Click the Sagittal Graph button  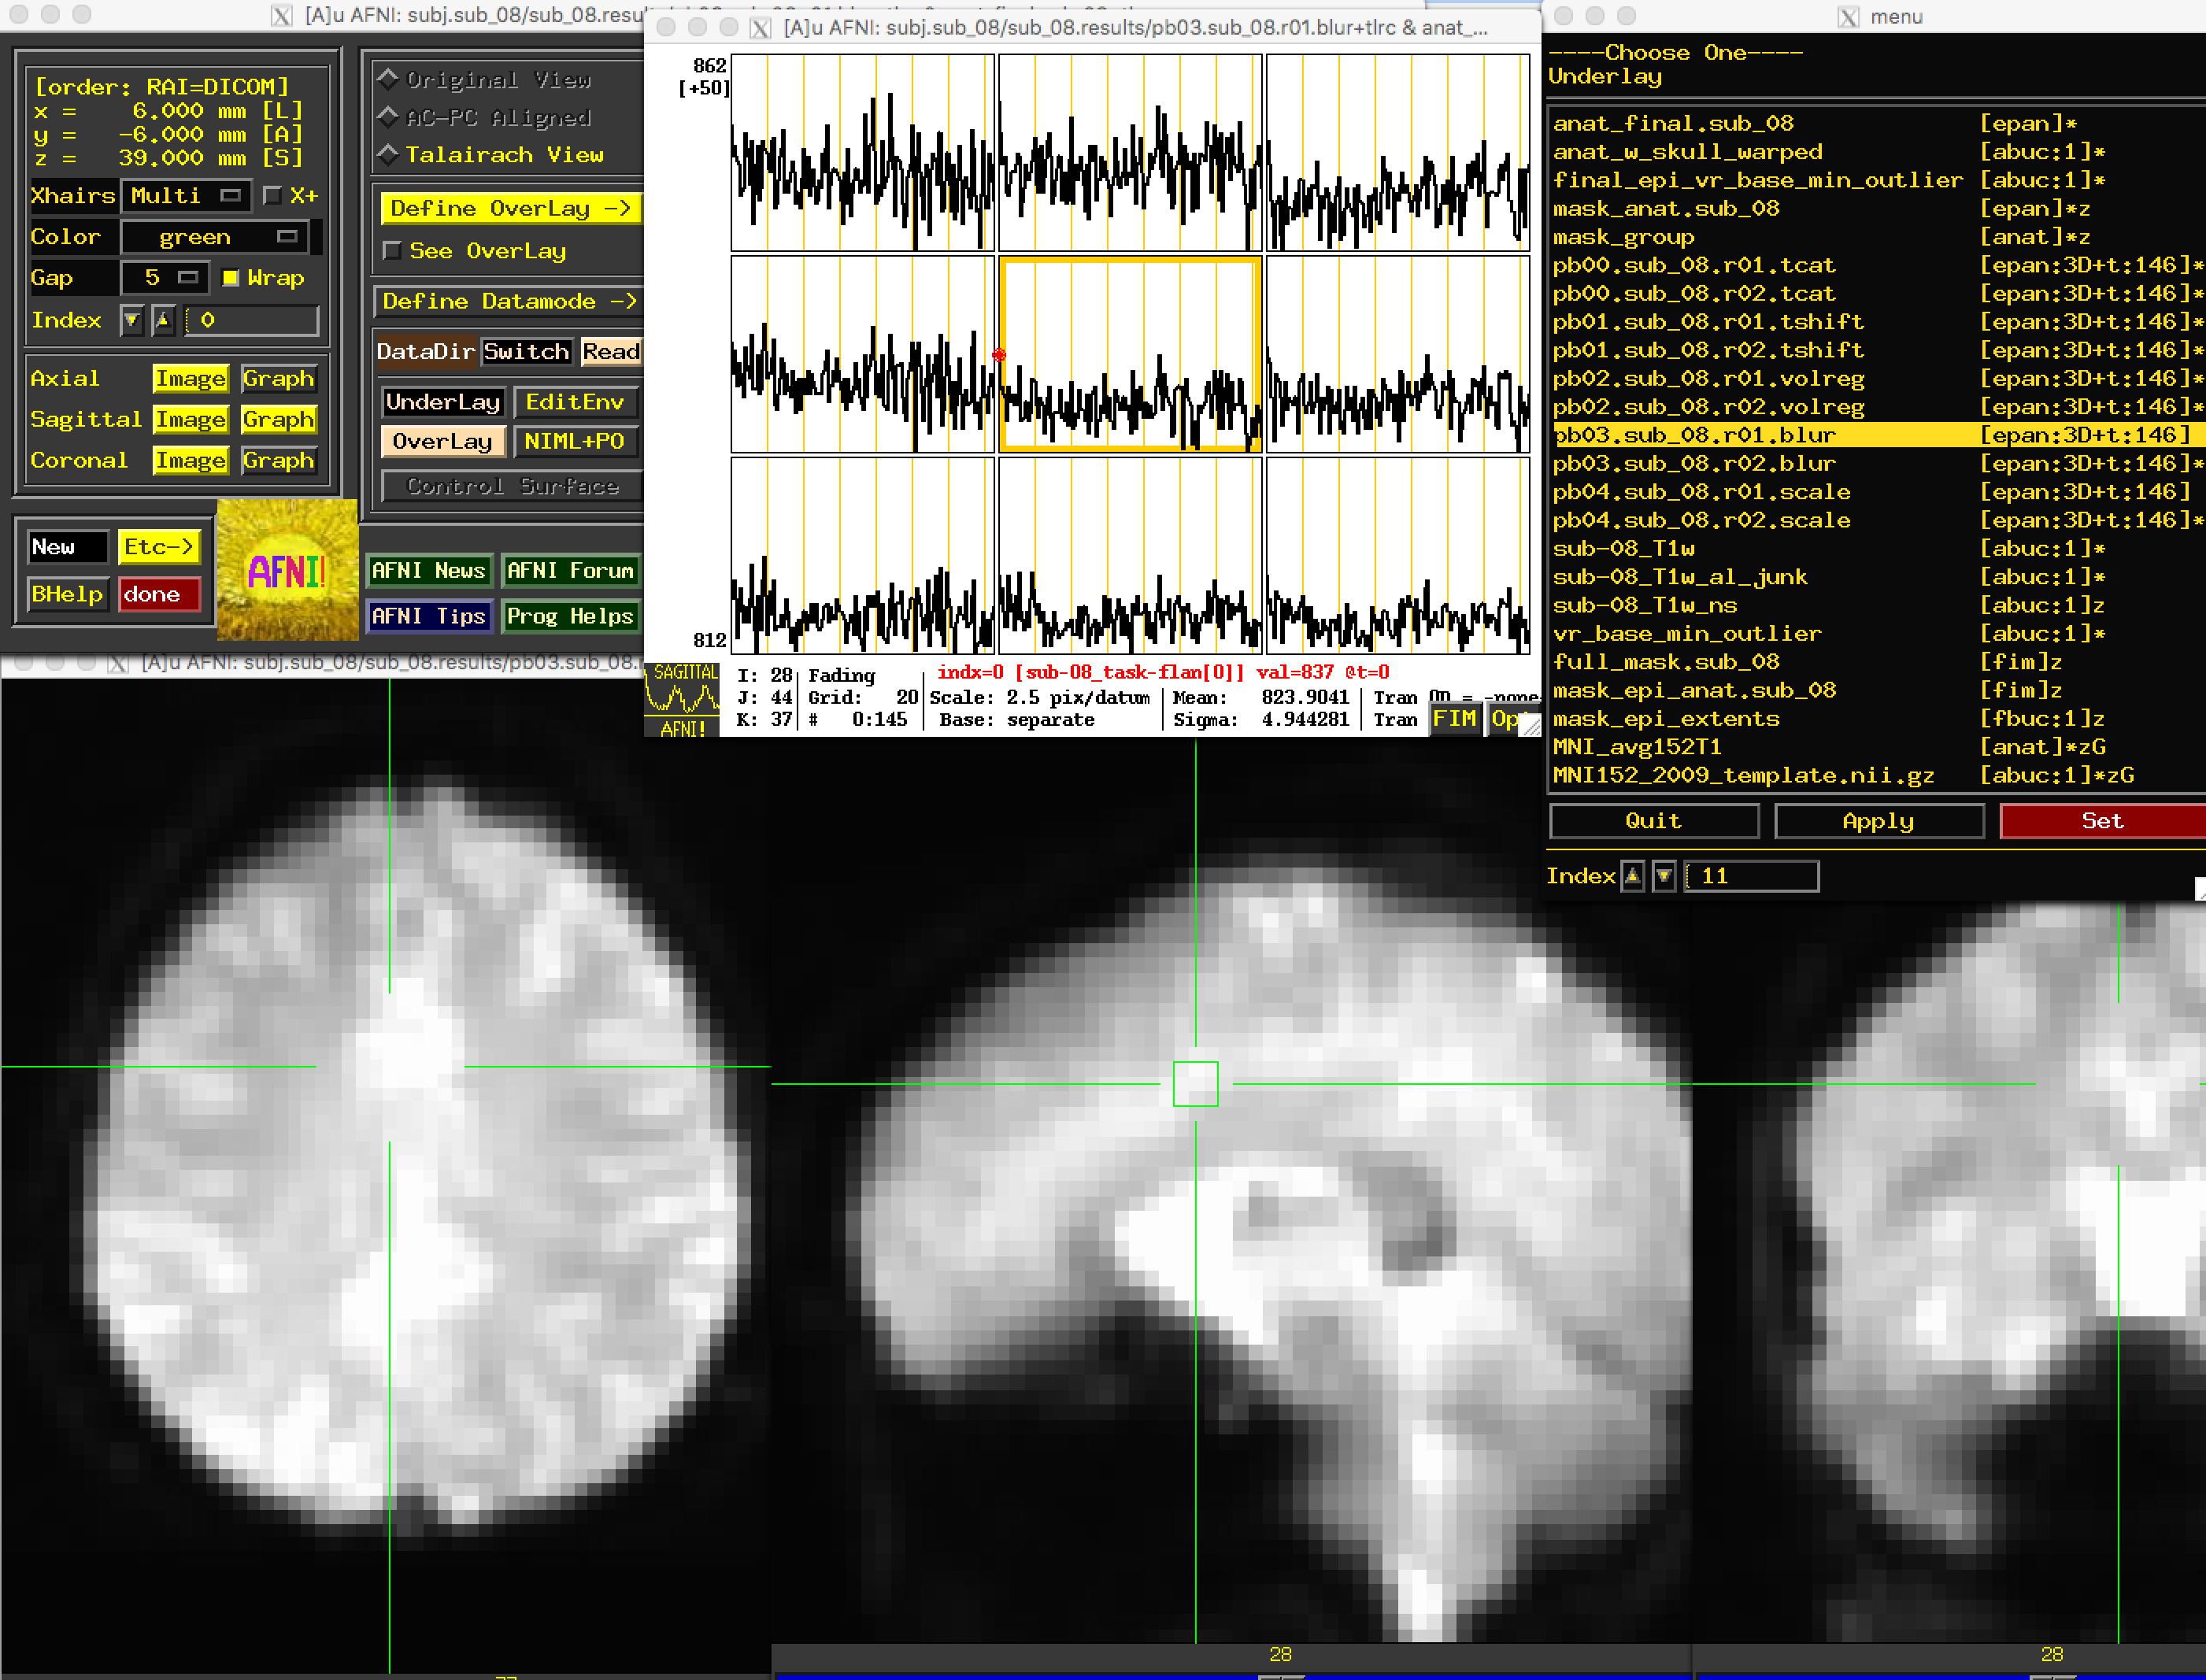click(x=279, y=420)
